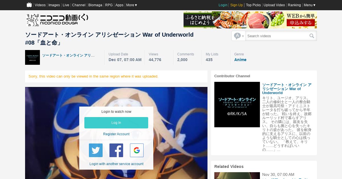The height and width of the screenshot is (179, 342).
Task: Open Channel in top navigation
Action: (79, 5)
